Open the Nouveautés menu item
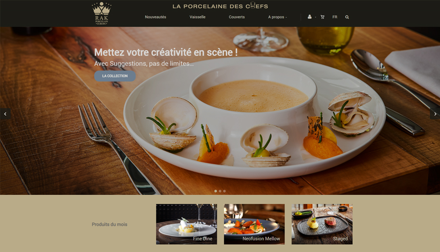The height and width of the screenshot is (252, 440). pos(155,17)
